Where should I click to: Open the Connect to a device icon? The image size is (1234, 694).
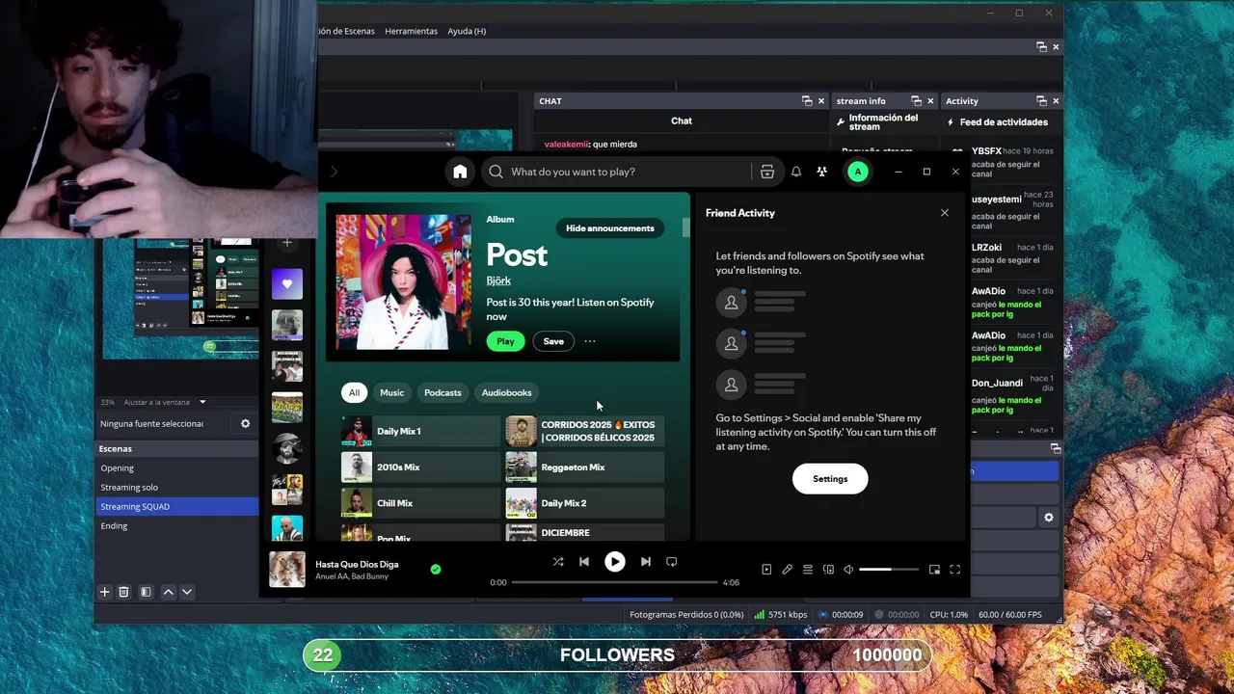click(828, 570)
